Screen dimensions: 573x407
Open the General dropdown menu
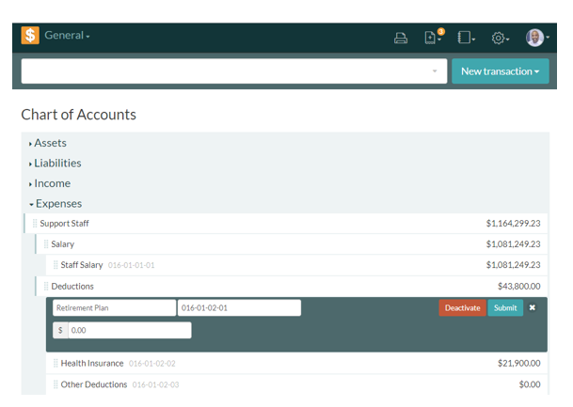67,37
